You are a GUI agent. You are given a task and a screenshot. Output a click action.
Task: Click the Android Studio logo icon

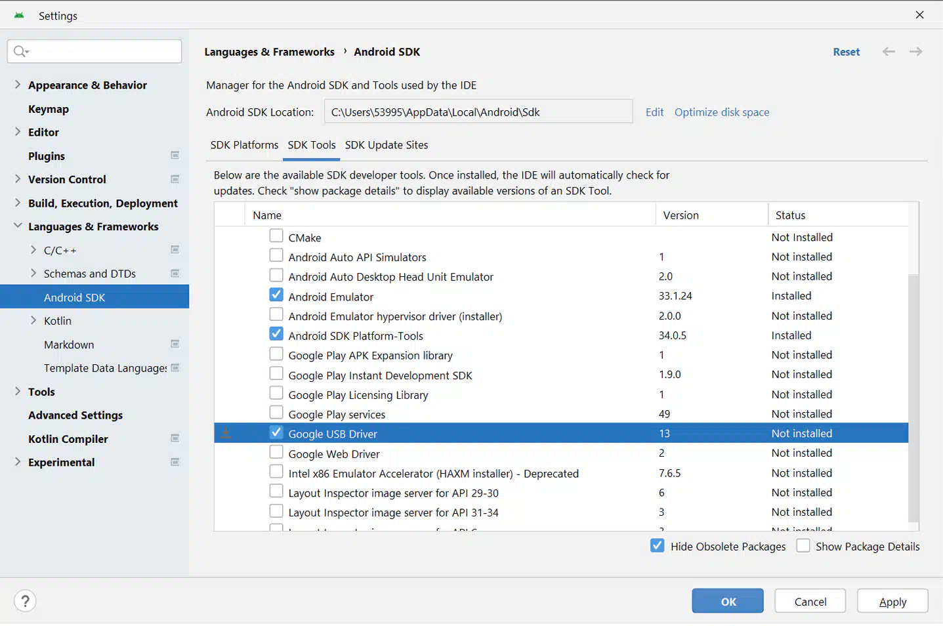pos(19,15)
